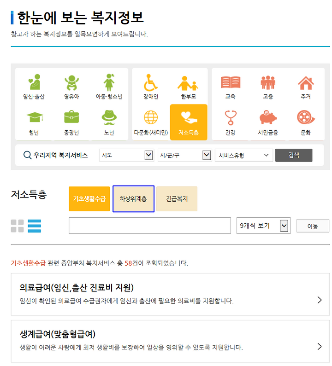Viewport: 332px width, 366px height.
Task: Focus the empty keyword search input field
Action: [150, 226]
